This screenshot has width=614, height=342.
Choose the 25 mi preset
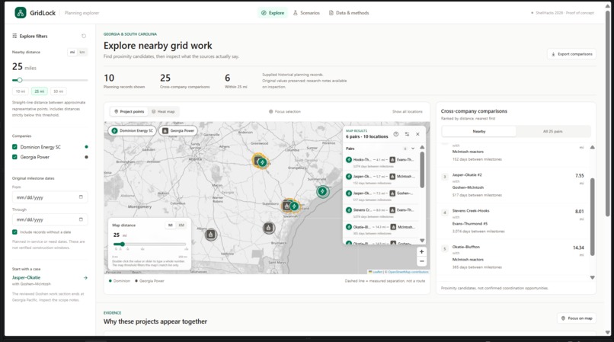(39, 91)
